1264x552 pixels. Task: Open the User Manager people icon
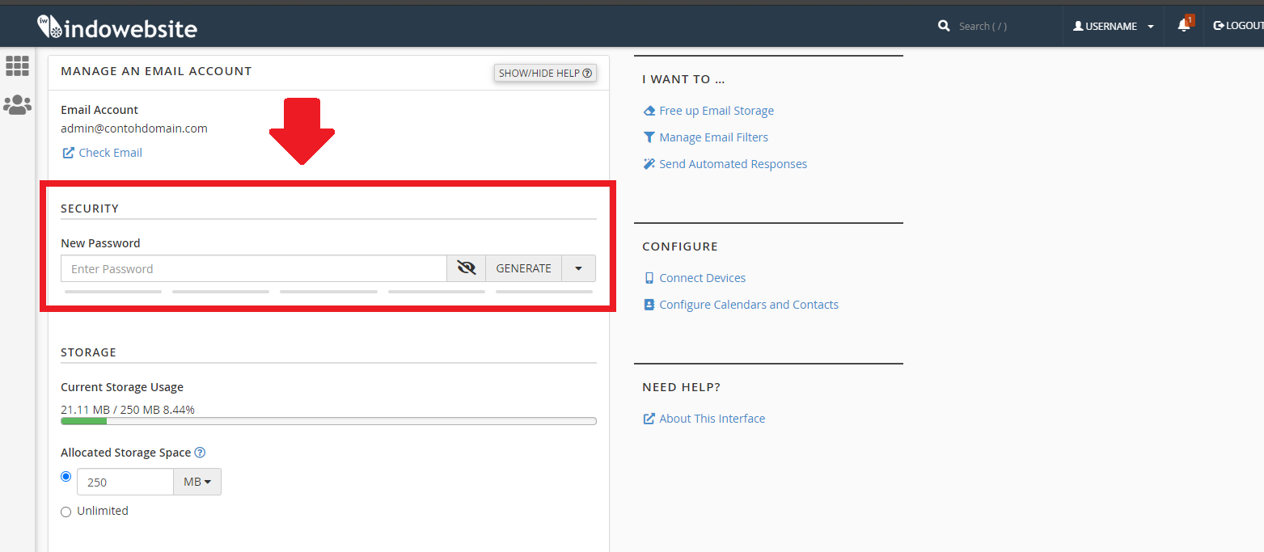[x=17, y=104]
